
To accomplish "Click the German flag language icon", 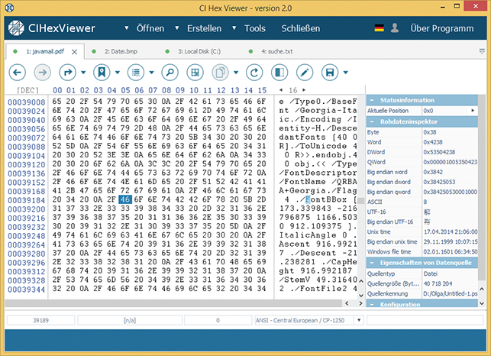I will 380,28.
